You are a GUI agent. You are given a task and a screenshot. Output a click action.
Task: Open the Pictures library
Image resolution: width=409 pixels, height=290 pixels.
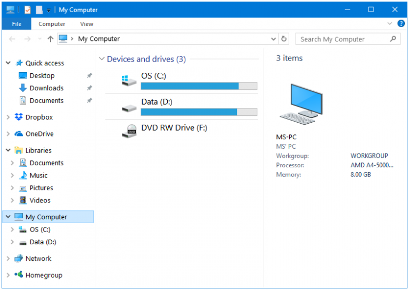pyautogui.click(x=41, y=188)
